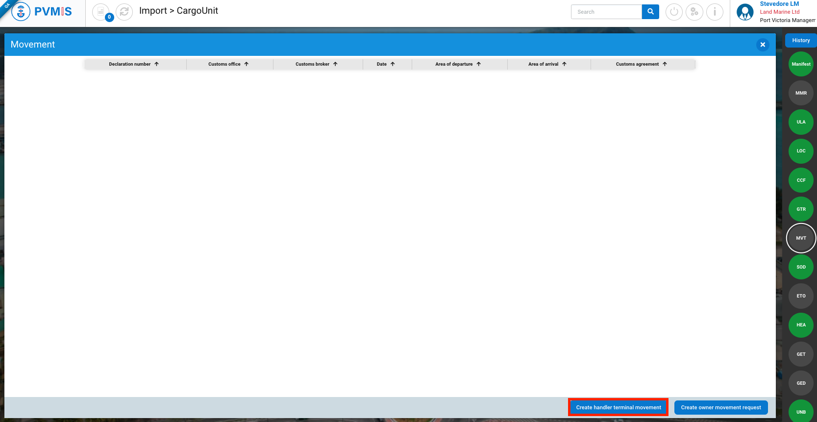817x422 pixels.
Task: Click Create handler terminal movement button
Action: [x=618, y=407]
